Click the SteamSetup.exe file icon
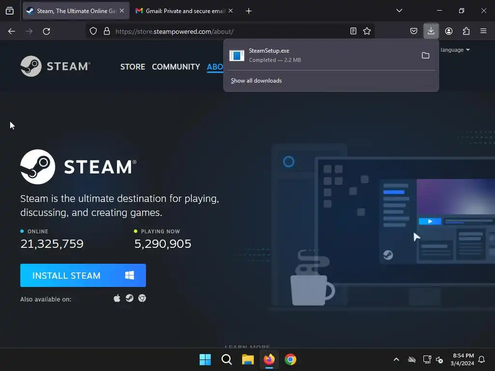The width and height of the screenshot is (495, 371). tap(237, 56)
